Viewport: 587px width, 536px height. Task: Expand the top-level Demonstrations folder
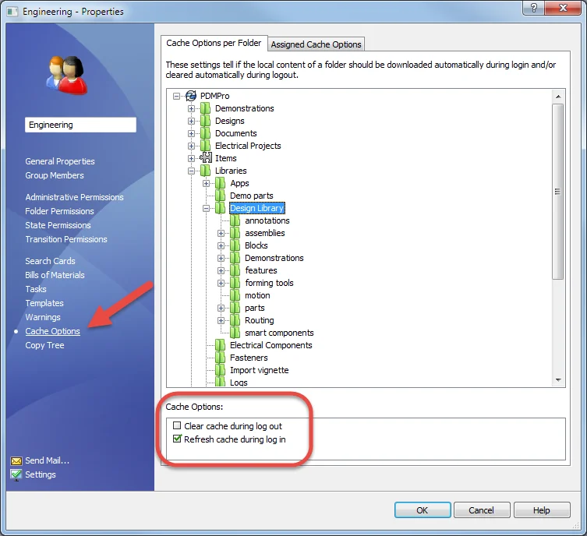(x=191, y=108)
